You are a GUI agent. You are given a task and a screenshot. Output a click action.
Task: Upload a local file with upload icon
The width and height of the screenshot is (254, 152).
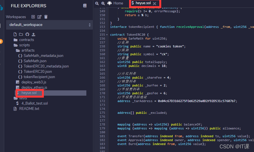(x=33, y=34)
